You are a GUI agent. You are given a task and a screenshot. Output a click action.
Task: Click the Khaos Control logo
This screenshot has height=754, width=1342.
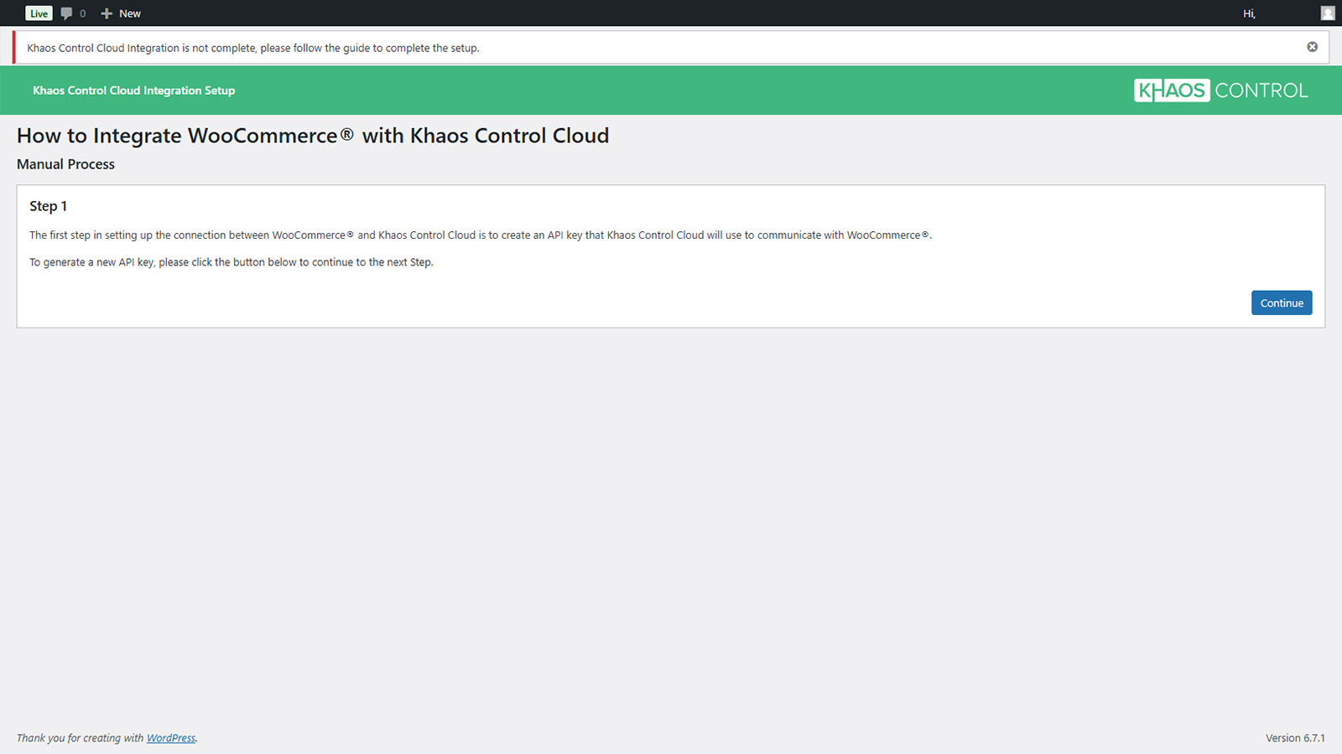[x=1220, y=90]
